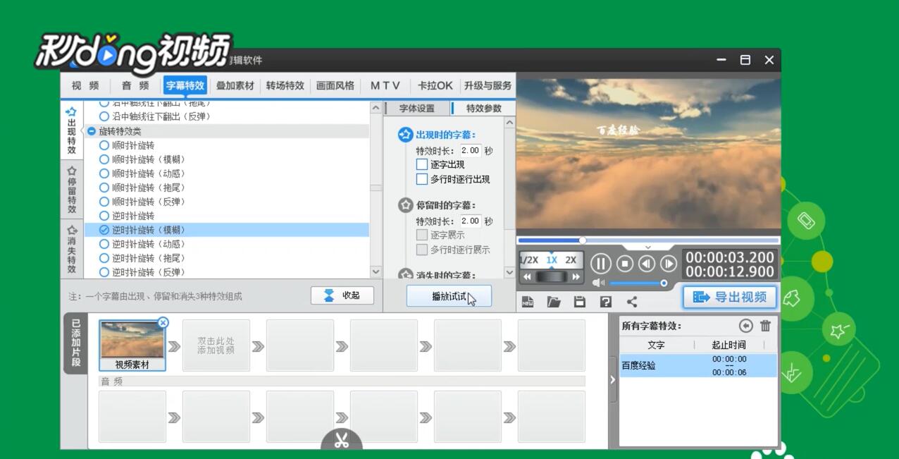
Task: Step to previous frame
Action: [647, 264]
